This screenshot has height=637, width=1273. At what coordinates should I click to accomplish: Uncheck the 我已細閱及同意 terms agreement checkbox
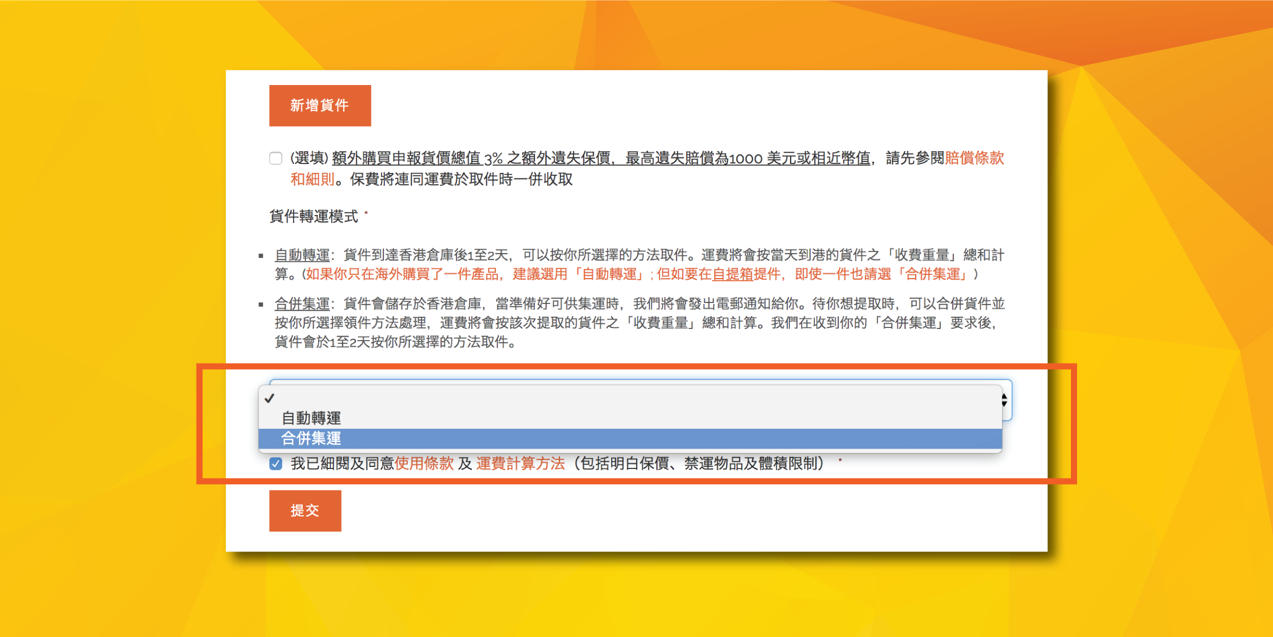276,464
